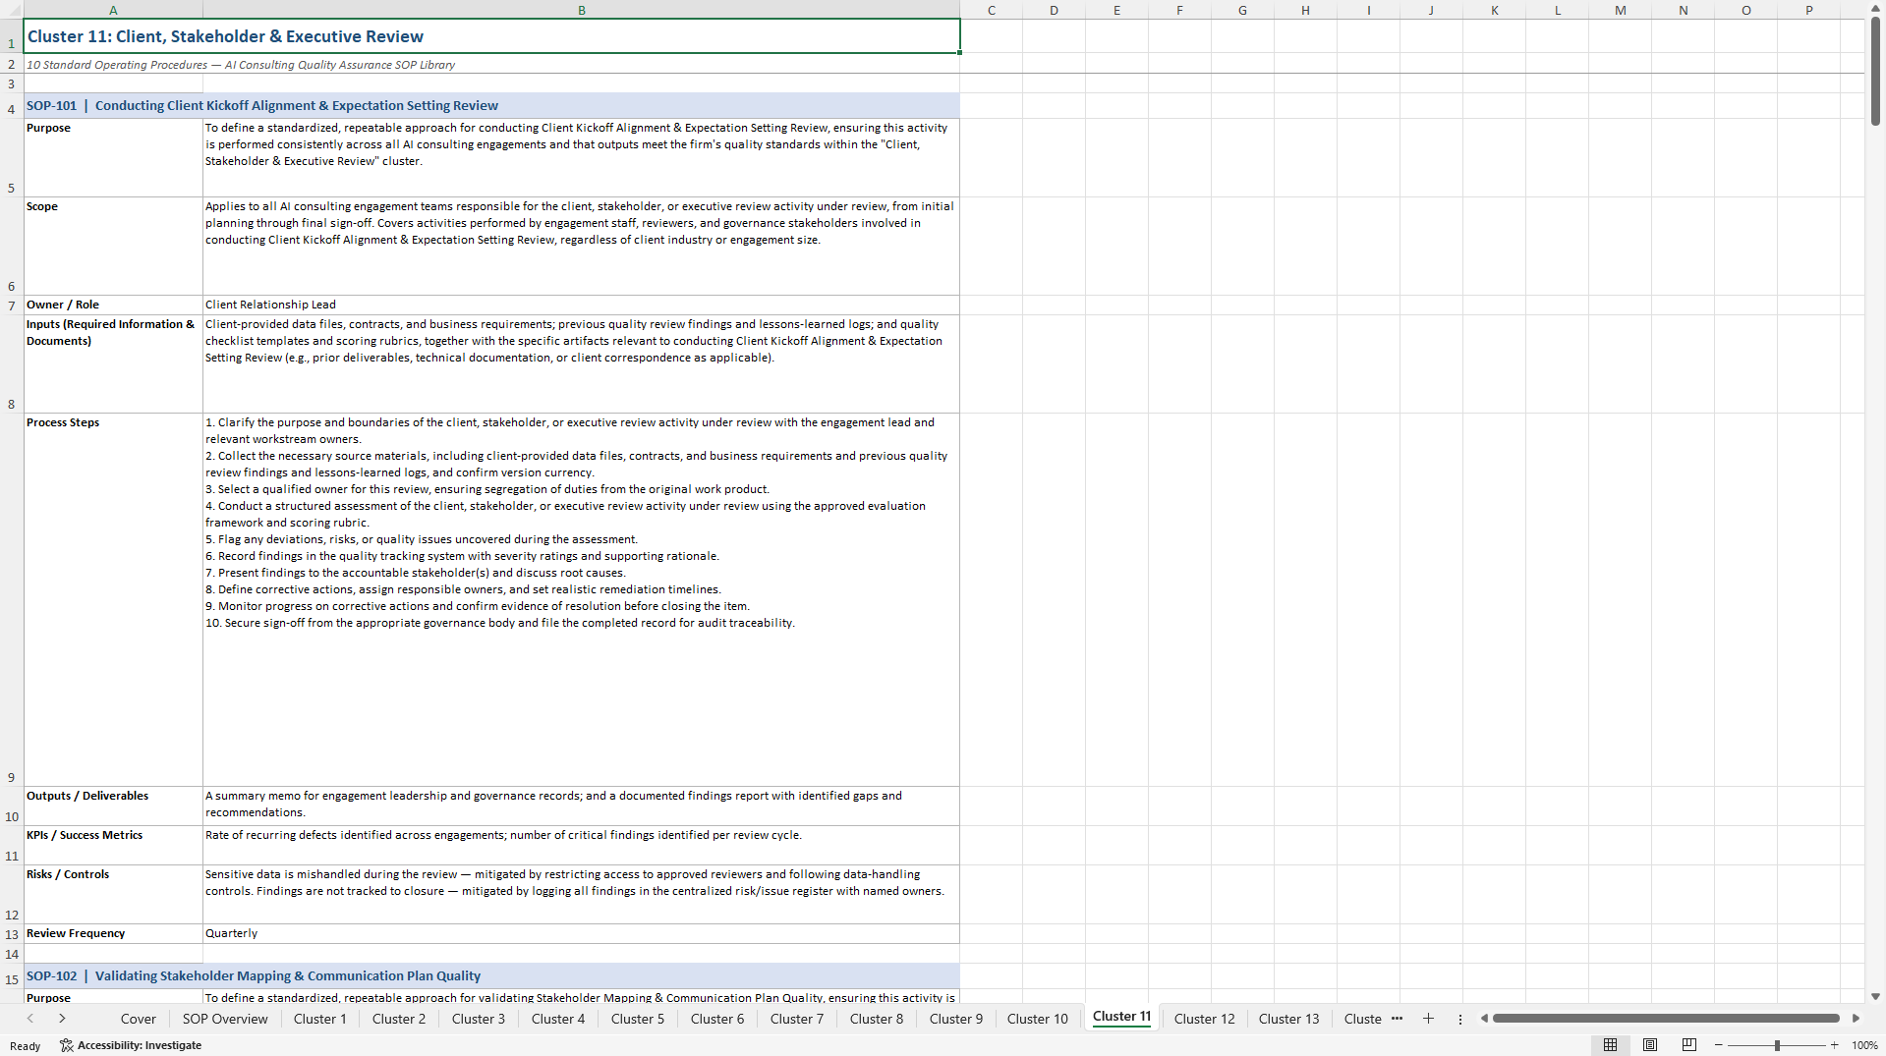Select the Cluster 3 sheet tab

point(479,1019)
